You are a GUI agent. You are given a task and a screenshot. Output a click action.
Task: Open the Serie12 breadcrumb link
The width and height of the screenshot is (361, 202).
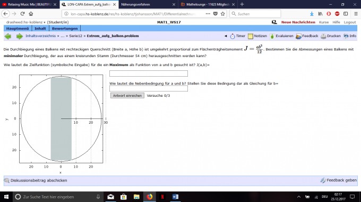[x=75, y=36]
